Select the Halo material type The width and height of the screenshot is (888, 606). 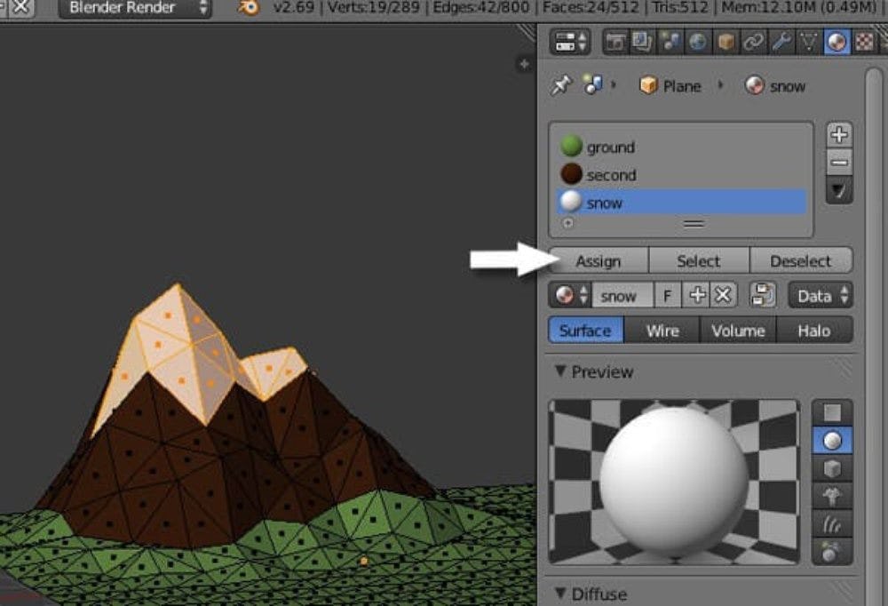click(x=813, y=331)
